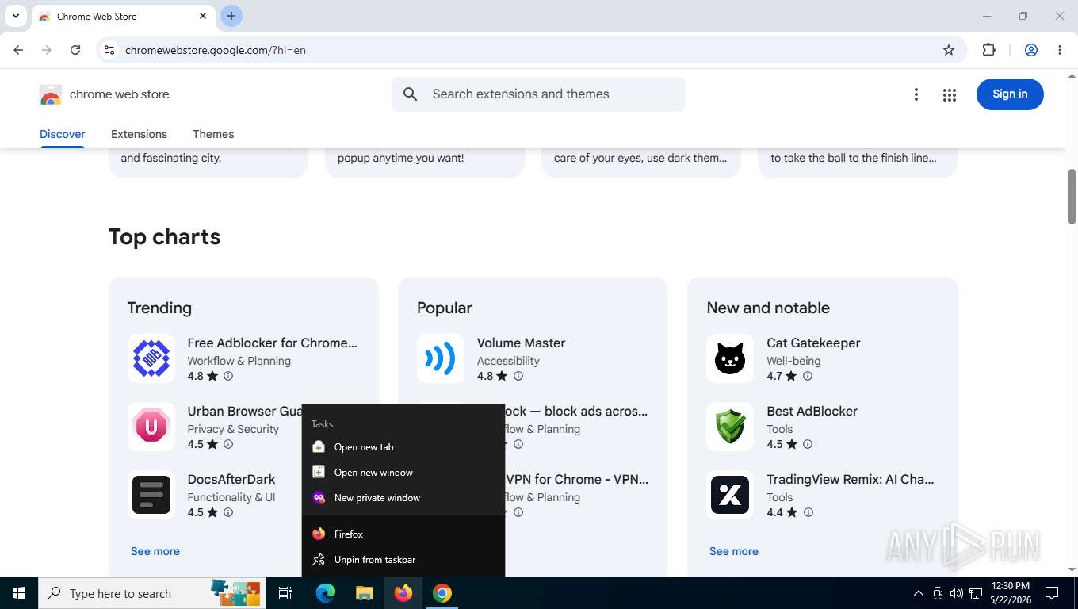Click the search magnifier icon
1078x609 pixels.
(x=410, y=94)
